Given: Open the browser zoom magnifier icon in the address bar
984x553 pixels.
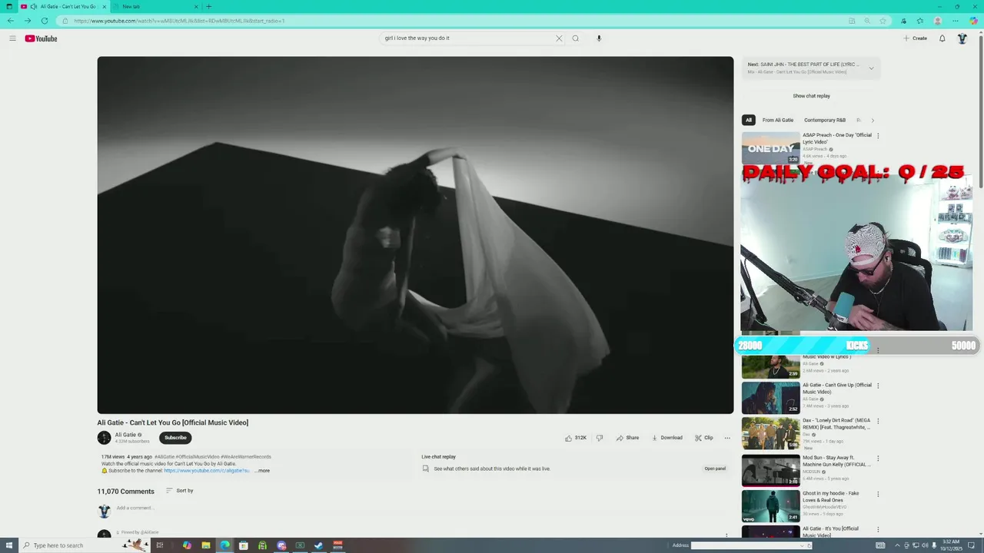Looking at the screenshot, I should point(867,21).
